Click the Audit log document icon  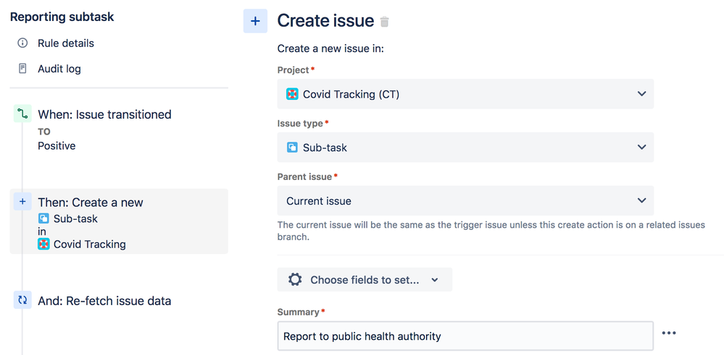tap(22, 69)
